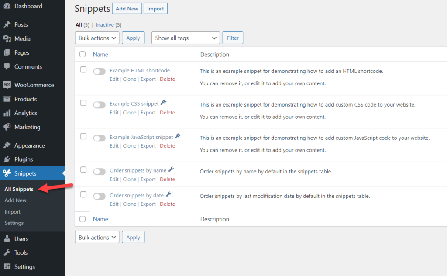Click the Marketing megaphone icon

[7, 127]
